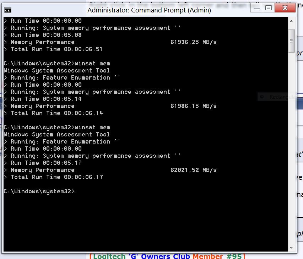Open the Command Prompt system menu icon

click(8, 10)
